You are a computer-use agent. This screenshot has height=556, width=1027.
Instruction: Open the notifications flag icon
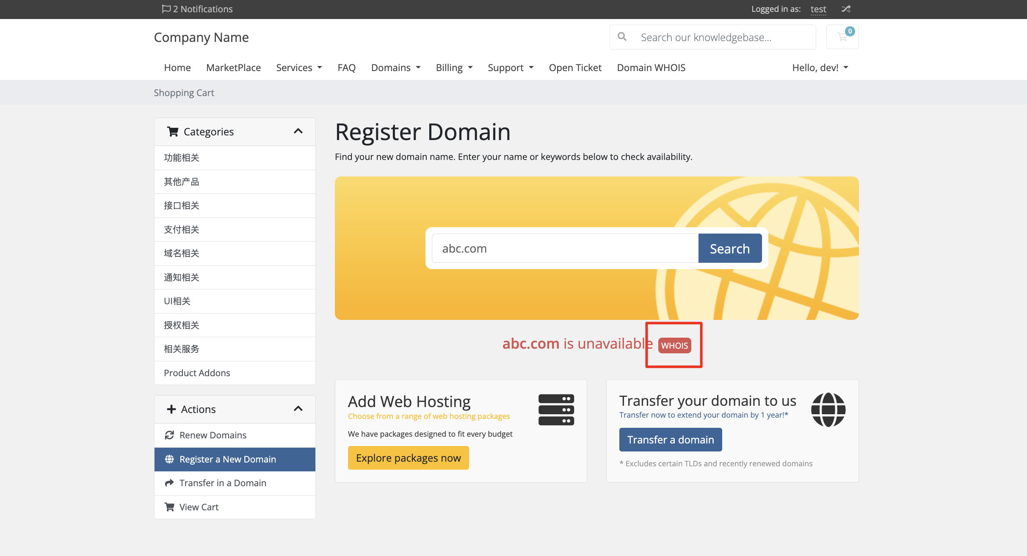pos(167,8)
